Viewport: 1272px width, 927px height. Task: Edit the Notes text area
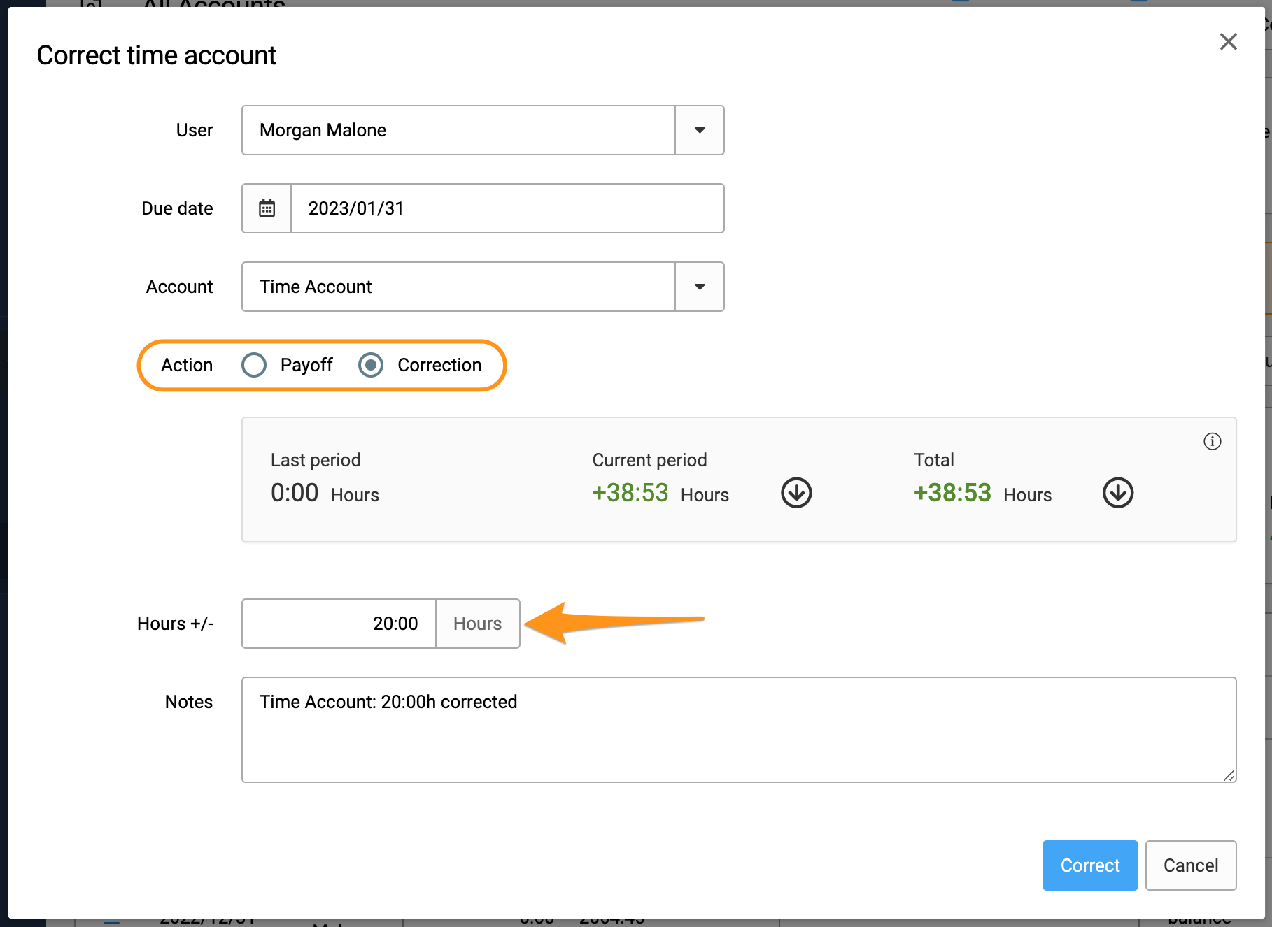[x=739, y=730]
